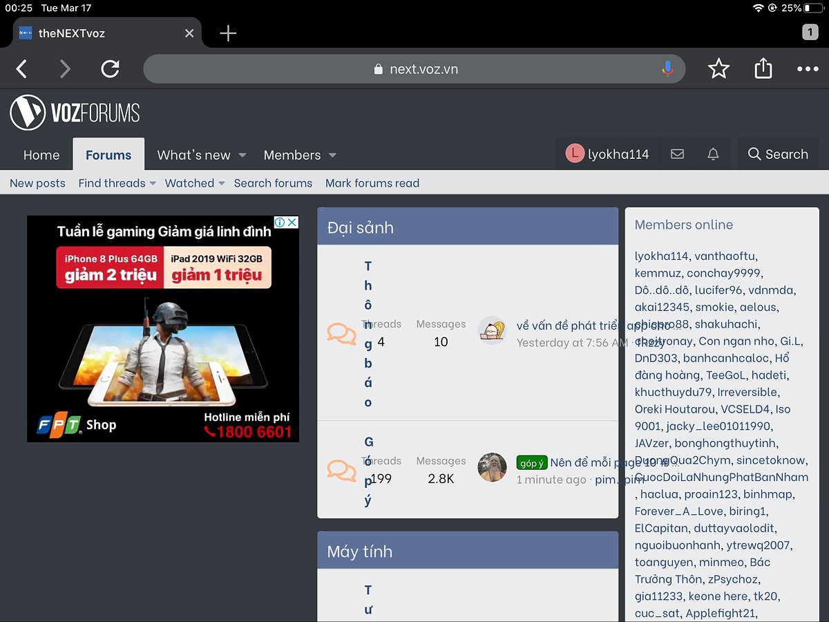Open member akai12345 profile
The width and height of the screenshot is (829, 622).
(x=662, y=307)
